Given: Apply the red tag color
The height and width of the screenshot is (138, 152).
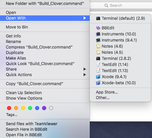Looking at the screenshot, I should coord(9,108).
